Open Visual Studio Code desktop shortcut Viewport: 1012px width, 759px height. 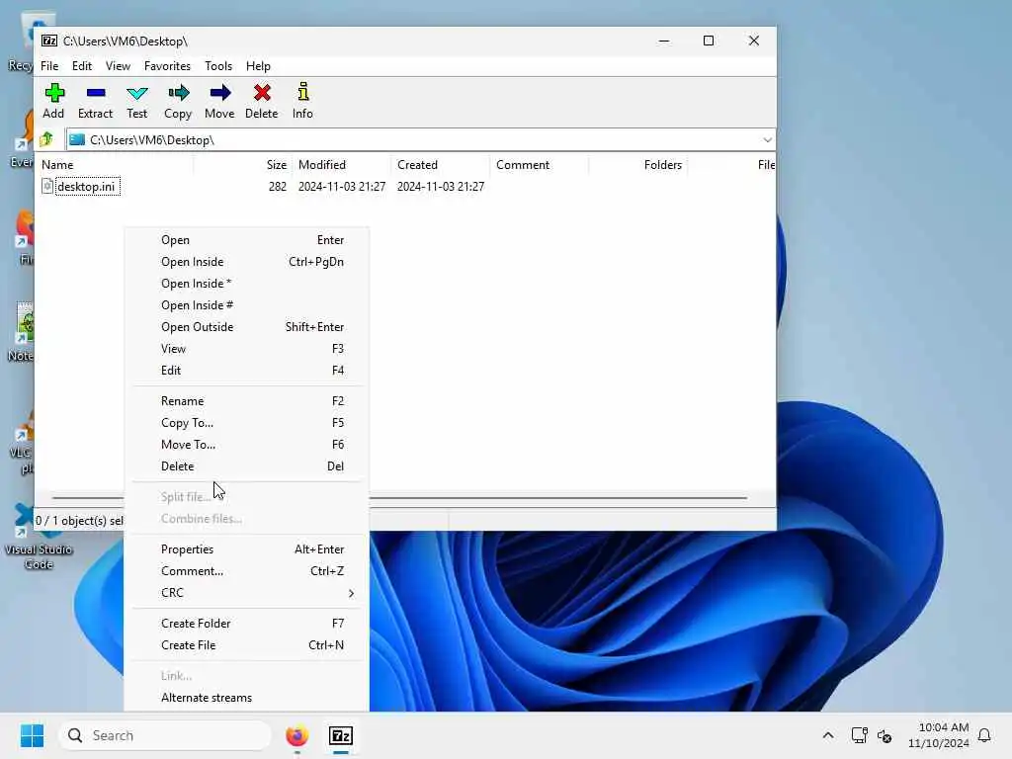39,535
